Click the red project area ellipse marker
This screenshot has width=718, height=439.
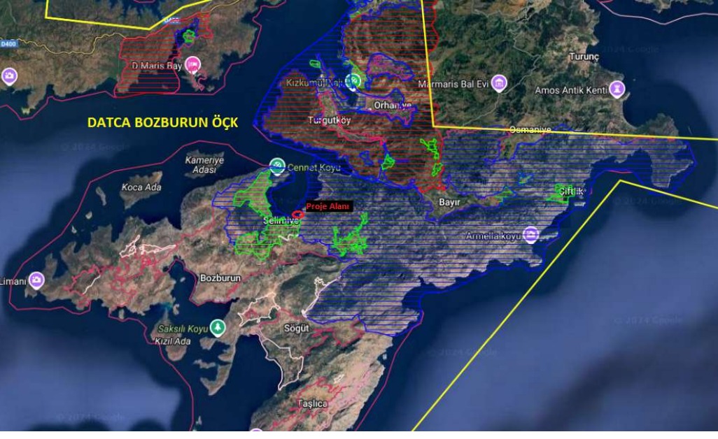(297, 215)
